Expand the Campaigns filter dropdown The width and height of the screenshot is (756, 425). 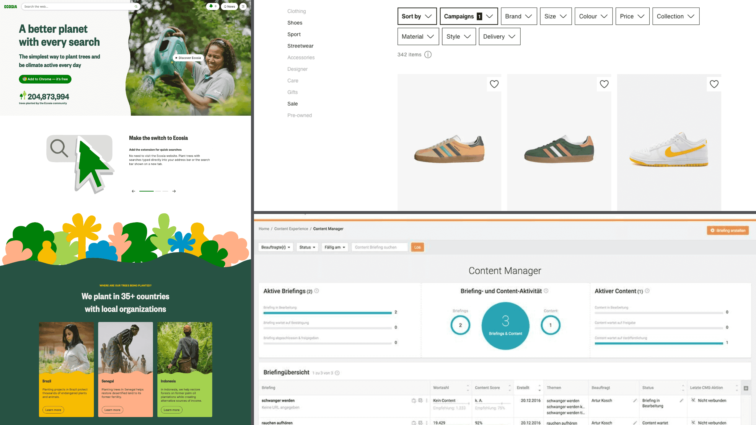tap(467, 16)
